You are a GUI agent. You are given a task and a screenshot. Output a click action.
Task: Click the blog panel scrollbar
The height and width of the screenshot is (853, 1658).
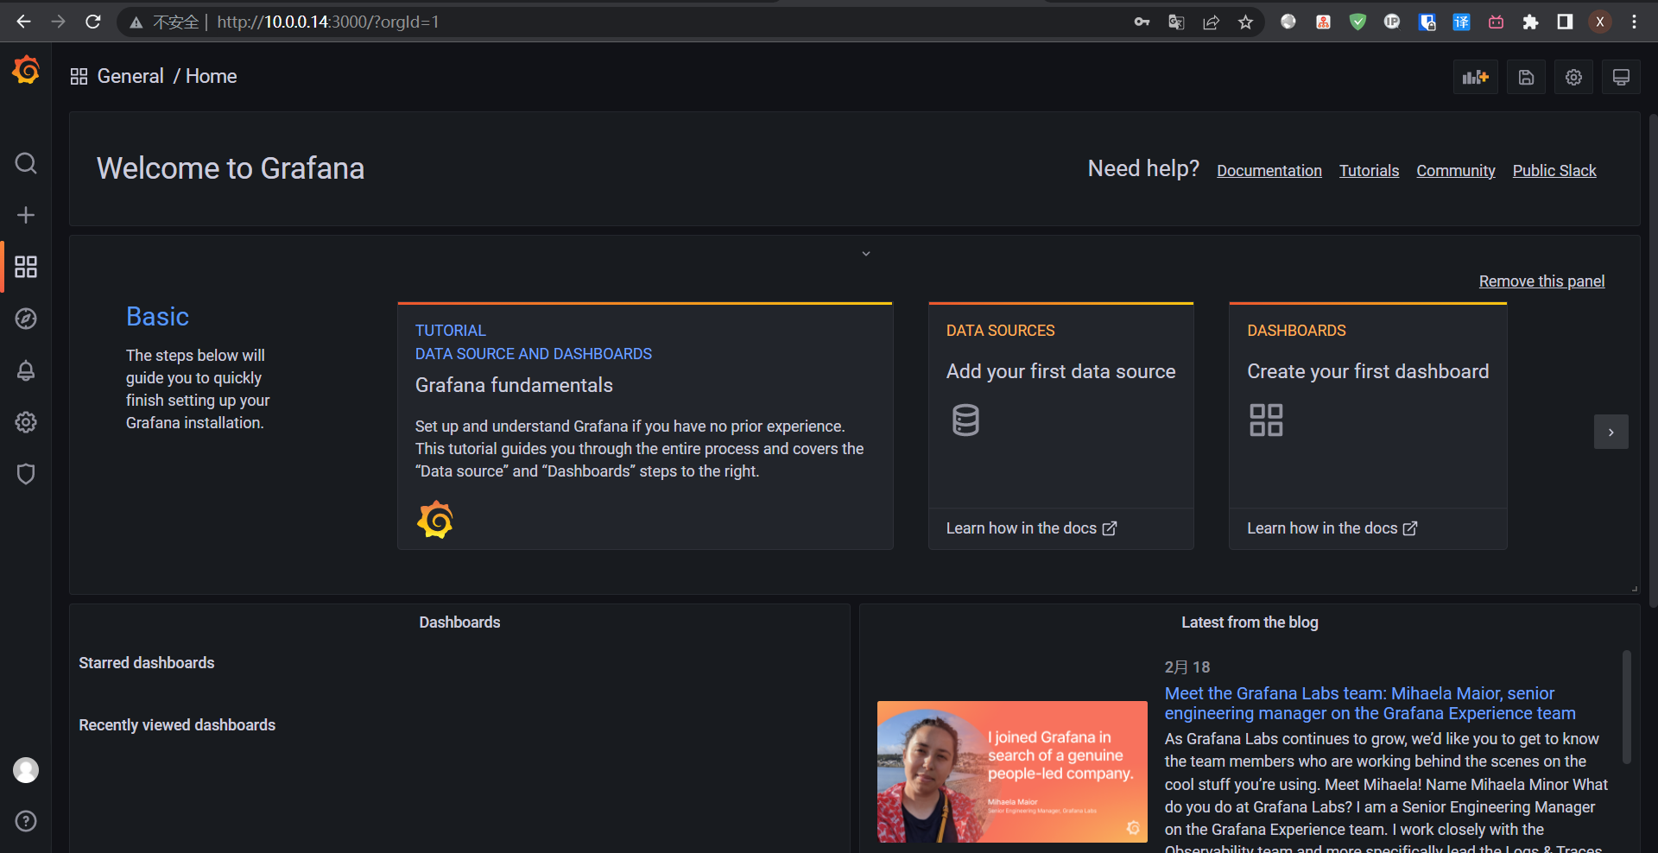pyautogui.click(x=1627, y=707)
